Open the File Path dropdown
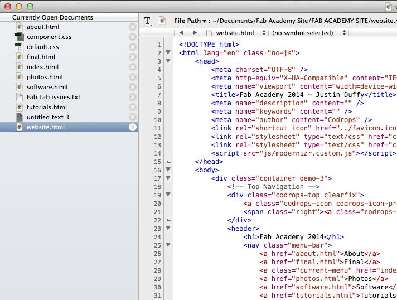This screenshot has height=300, width=397. (x=190, y=21)
